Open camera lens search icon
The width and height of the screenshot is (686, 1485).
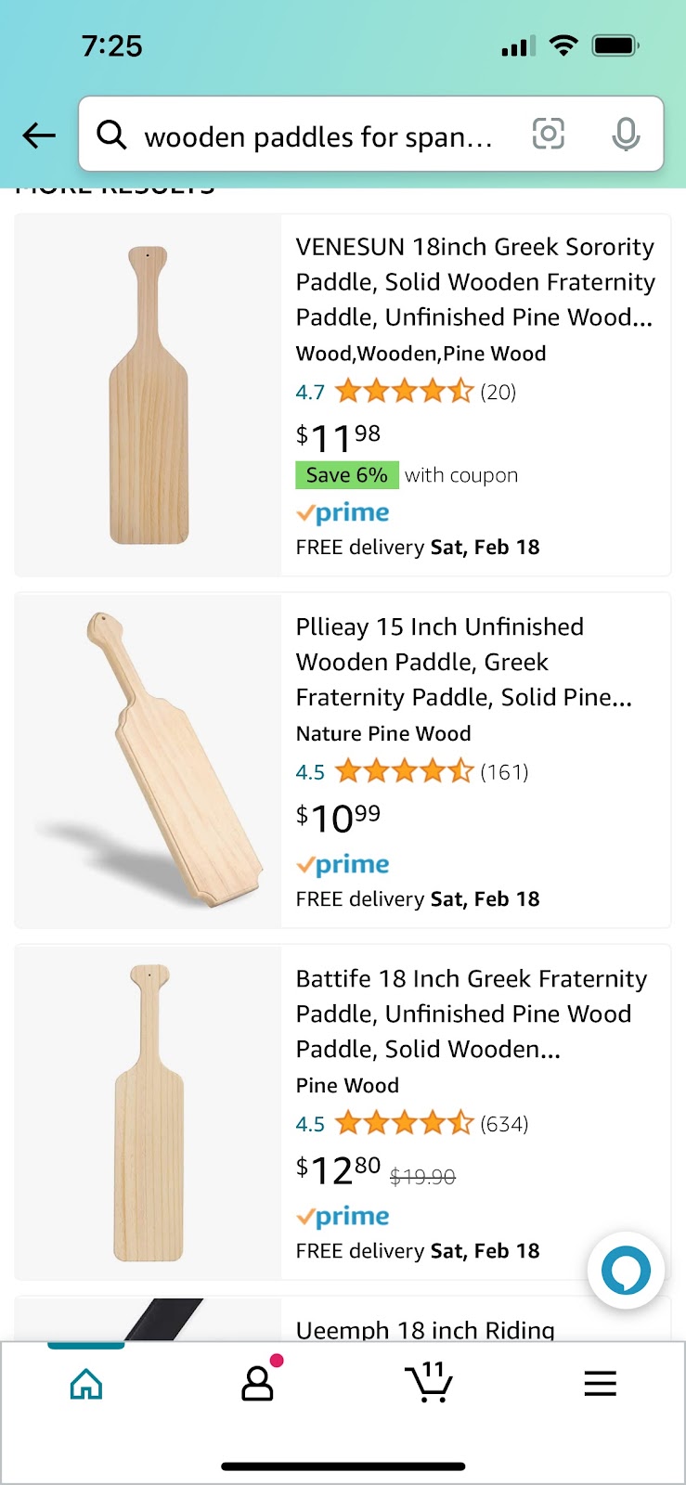click(548, 135)
